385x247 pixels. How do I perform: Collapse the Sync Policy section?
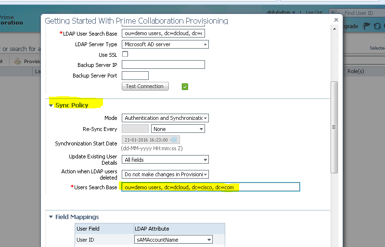click(x=51, y=105)
